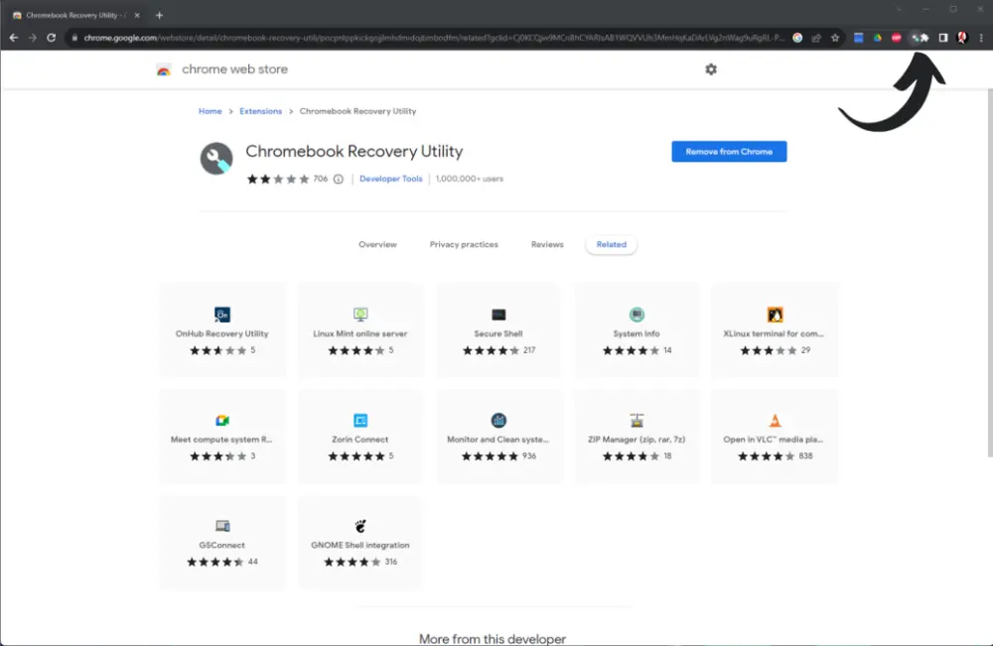Screen dimensions: 993x646
Task: Open the Extensions breadcrumb link
Action: click(260, 111)
